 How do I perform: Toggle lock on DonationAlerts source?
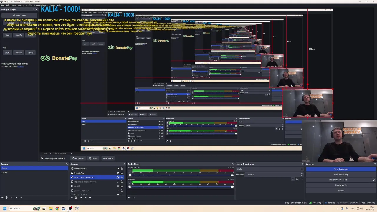[x=121, y=168]
